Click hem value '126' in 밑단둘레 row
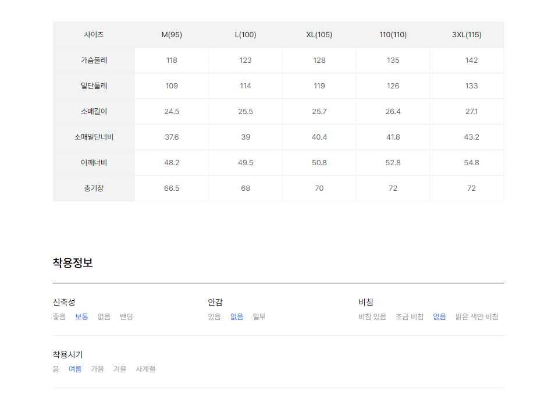 click(x=393, y=86)
